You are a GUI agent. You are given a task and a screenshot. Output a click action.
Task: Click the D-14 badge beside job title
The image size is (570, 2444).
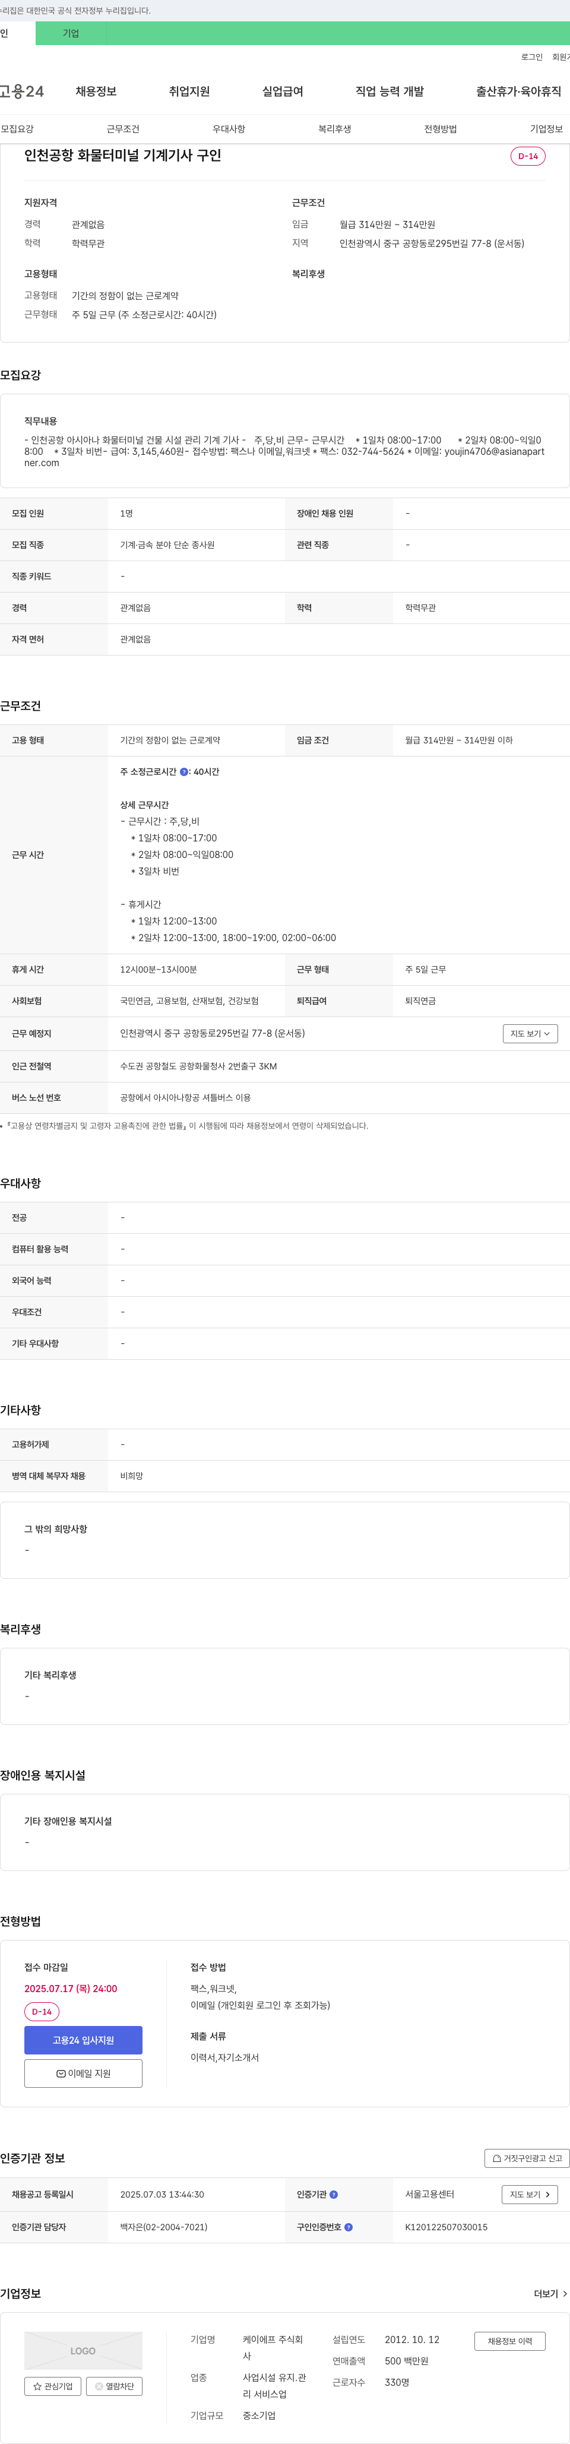tap(527, 157)
